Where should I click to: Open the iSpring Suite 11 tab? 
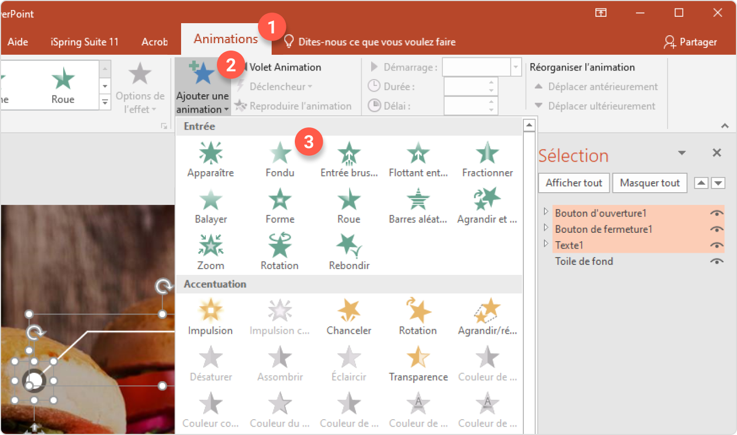pos(85,42)
